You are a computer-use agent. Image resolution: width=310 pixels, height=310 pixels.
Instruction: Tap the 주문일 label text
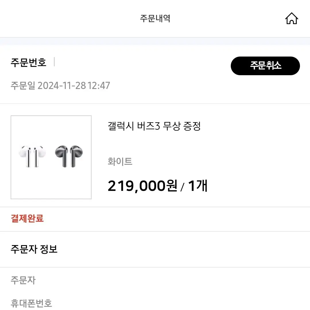pos(23,86)
